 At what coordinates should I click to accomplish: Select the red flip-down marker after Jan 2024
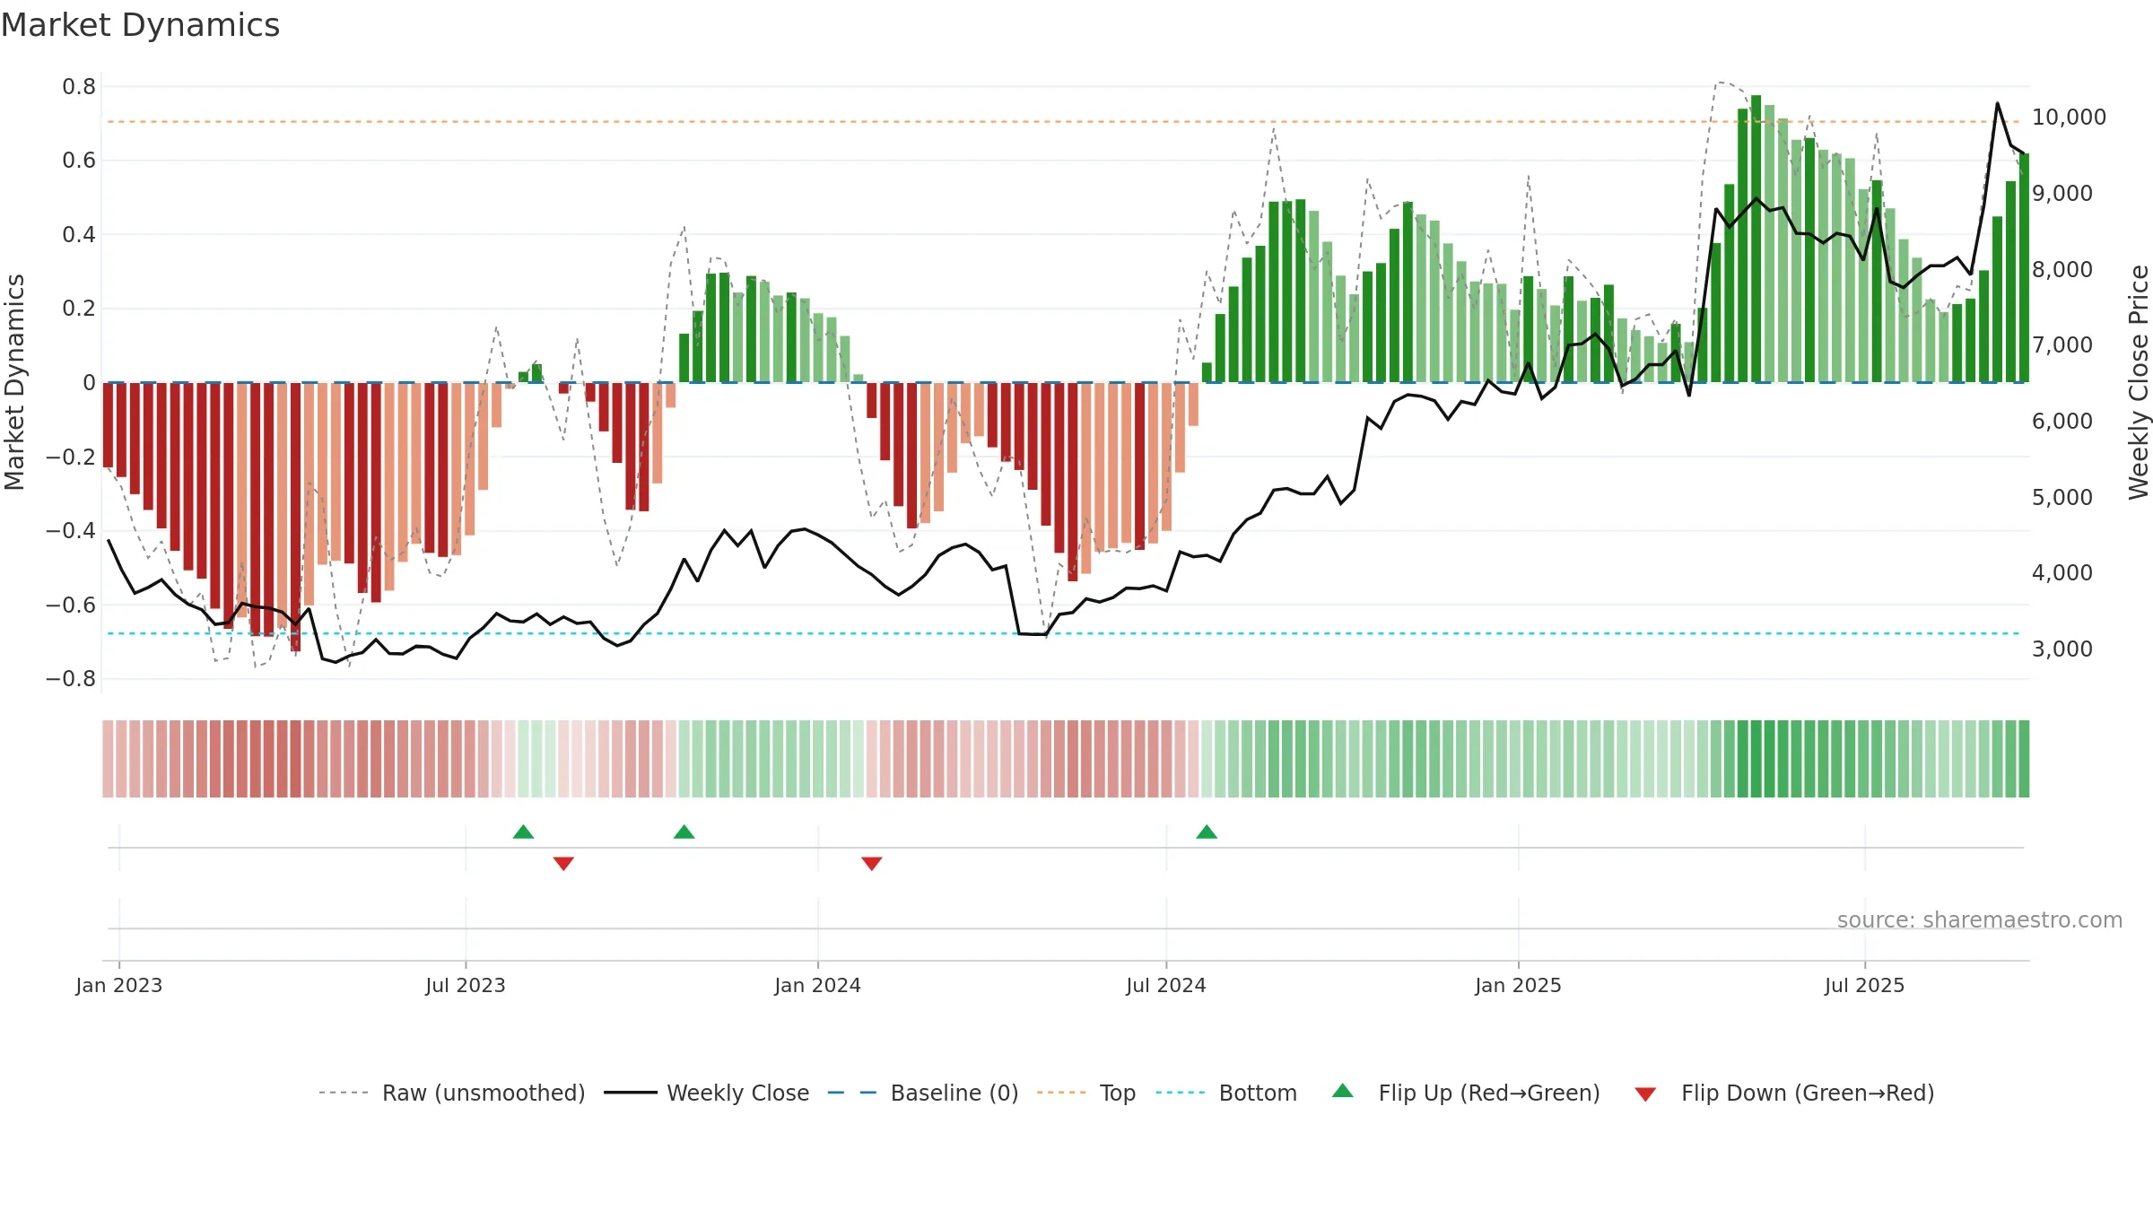tap(872, 863)
